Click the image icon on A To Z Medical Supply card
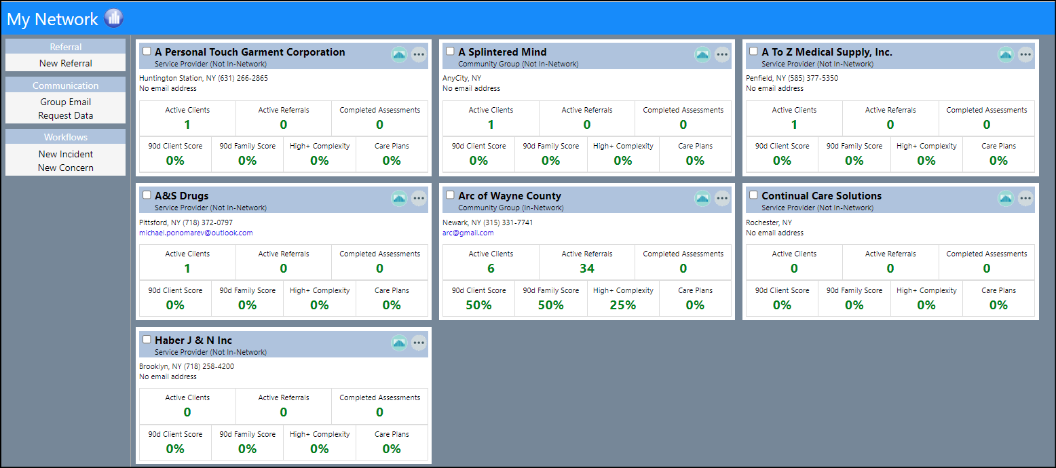 (1006, 55)
